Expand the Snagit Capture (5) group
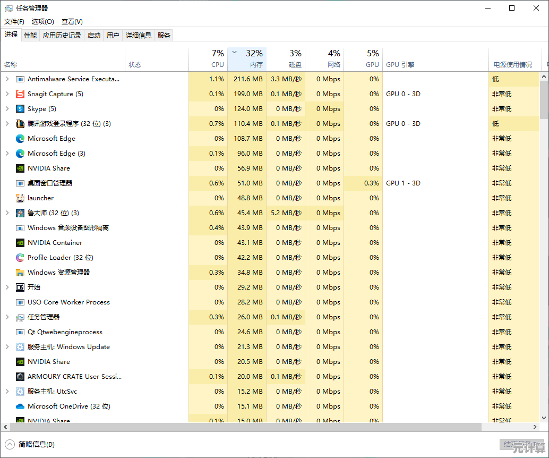Image resolution: width=549 pixels, height=458 pixels. [7, 94]
